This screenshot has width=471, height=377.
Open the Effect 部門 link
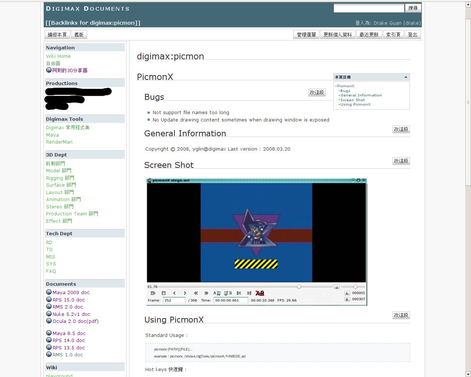tap(59, 221)
